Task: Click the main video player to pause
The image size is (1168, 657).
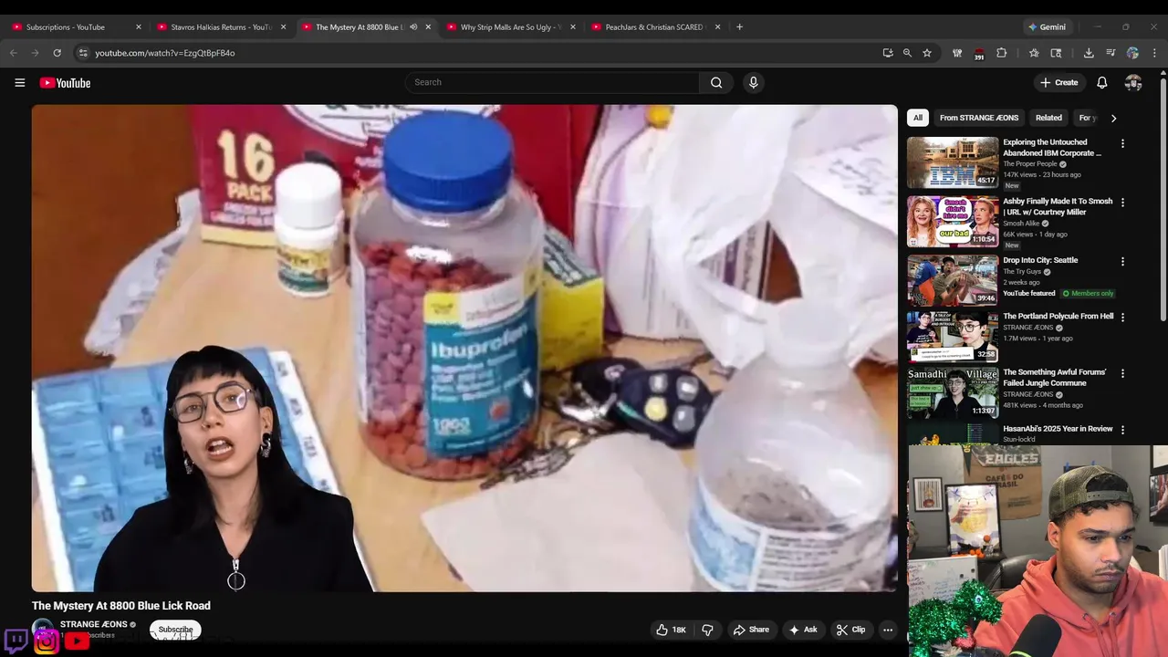Action: (464, 348)
